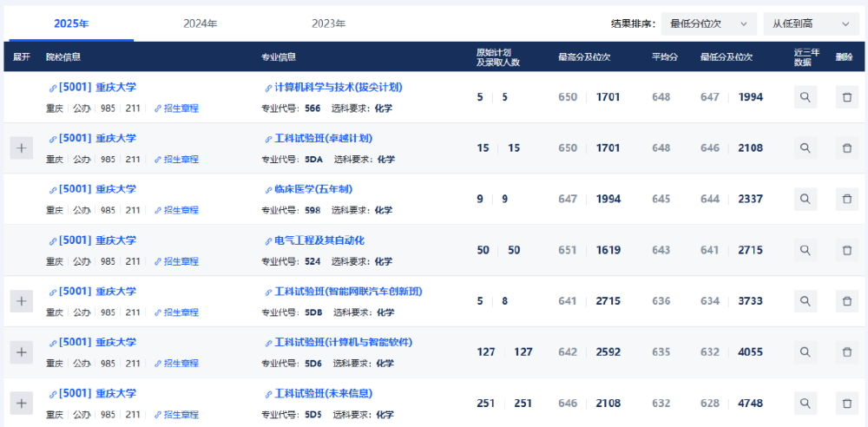Click the 最高分及位次 column header

[584, 57]
